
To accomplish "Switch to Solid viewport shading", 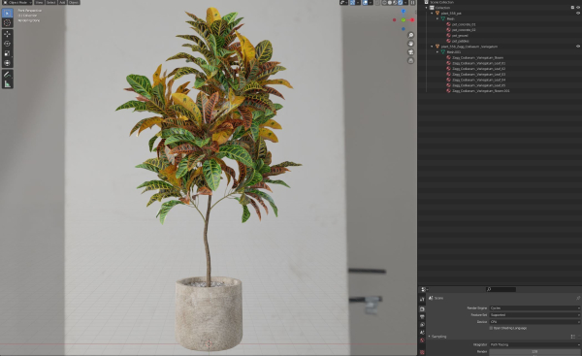I will (389, 3).
